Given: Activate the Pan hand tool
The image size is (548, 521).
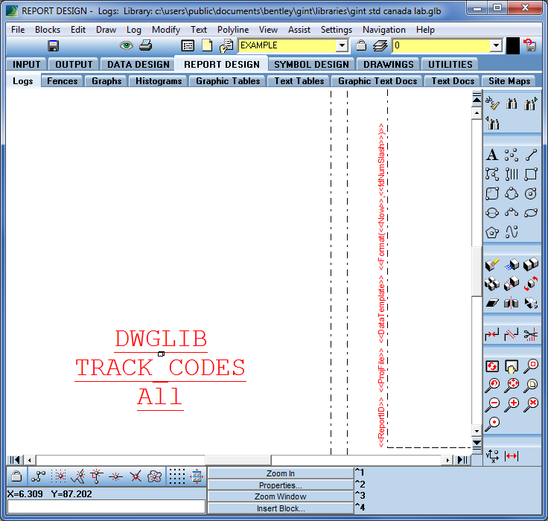Looking at the screenshot, I should pos(512,366).
